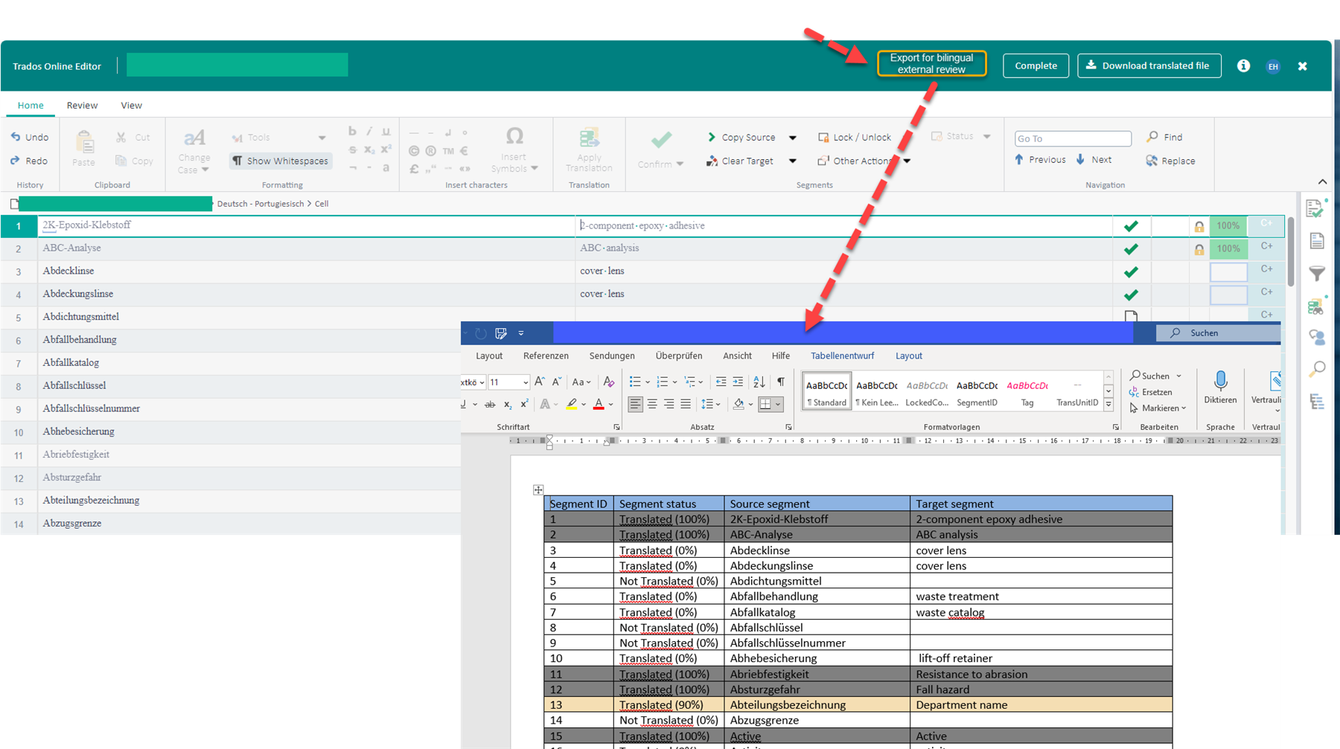Click the Lock / Unlock segment icon
Screen dimensions: 1340x749
tap(823, 137)
